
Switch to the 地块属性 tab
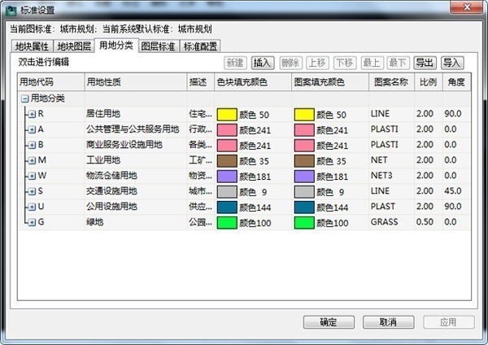(32, 46)
